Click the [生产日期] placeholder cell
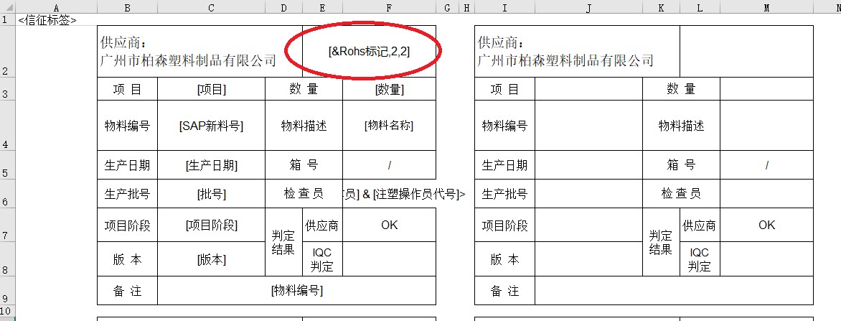 tap(211, 165)
